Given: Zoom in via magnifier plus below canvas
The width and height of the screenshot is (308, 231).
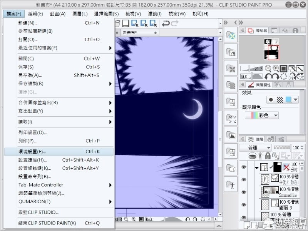Looking at the screenshot, I should pos(134,219).
